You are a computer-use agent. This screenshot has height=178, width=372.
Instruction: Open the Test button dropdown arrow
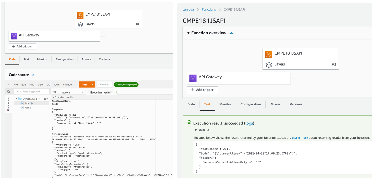(x=93, y=84)
